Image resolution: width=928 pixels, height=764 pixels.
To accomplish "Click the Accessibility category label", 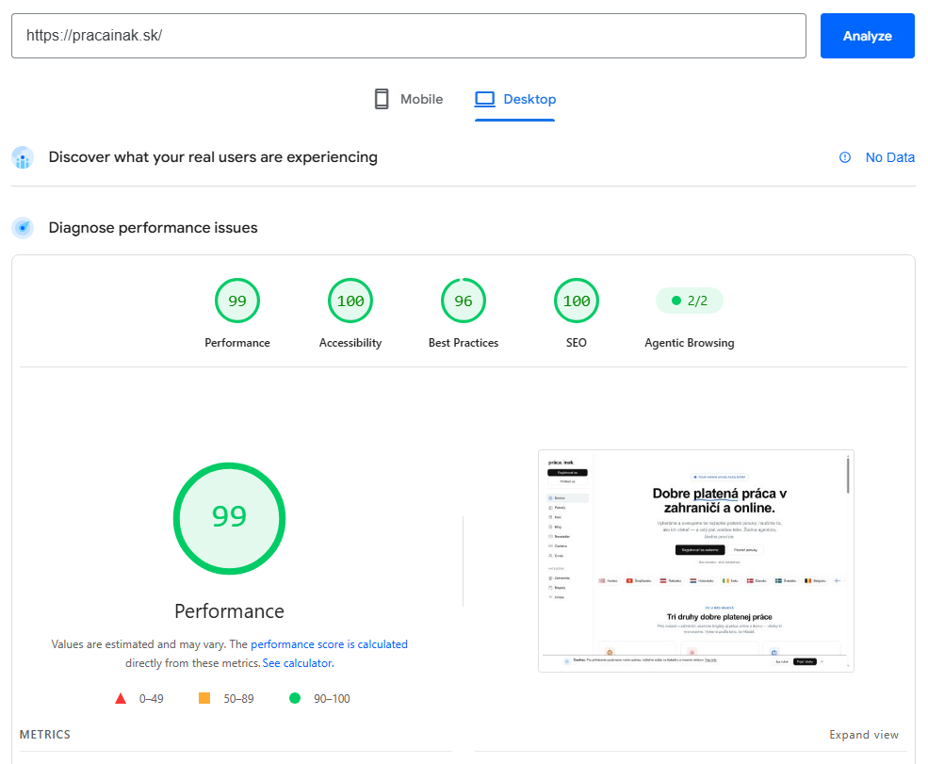I will click(x=350, y=343).
